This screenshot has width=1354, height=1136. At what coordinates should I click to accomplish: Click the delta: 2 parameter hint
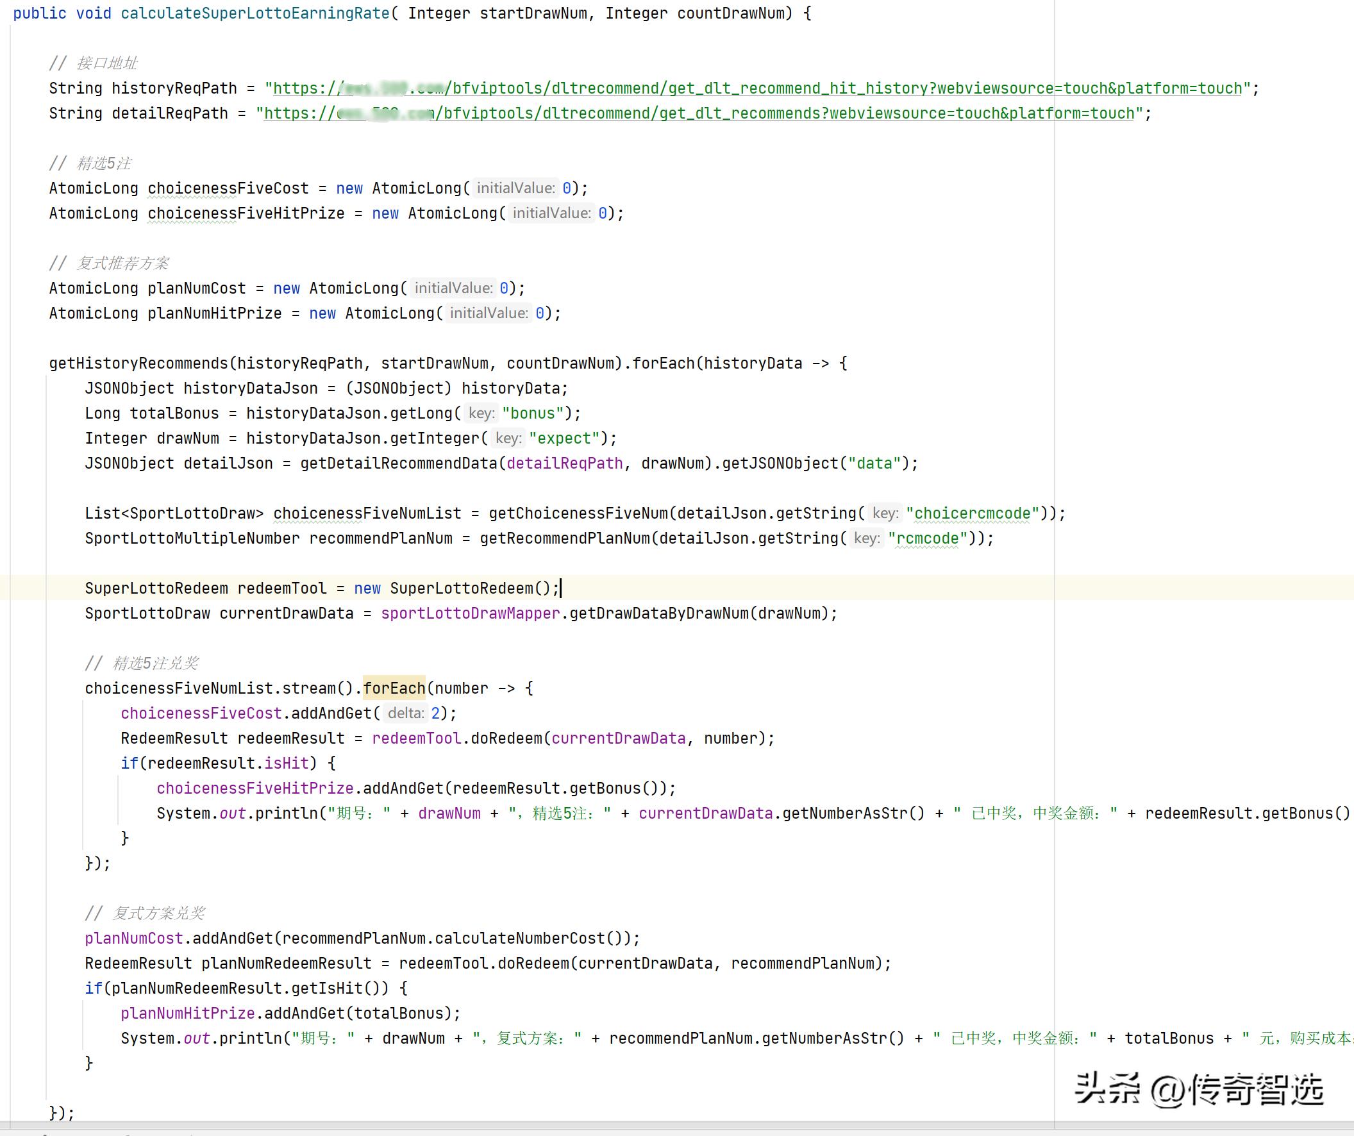(x=406, y=713)
